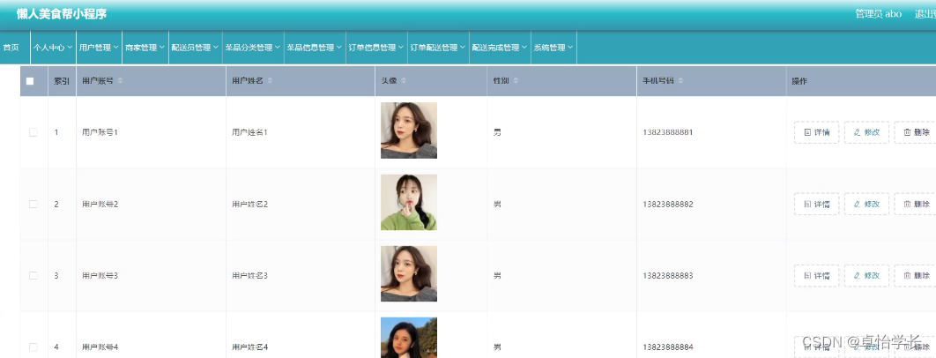Click the 用户姓名1 name cell

(249, 132)
